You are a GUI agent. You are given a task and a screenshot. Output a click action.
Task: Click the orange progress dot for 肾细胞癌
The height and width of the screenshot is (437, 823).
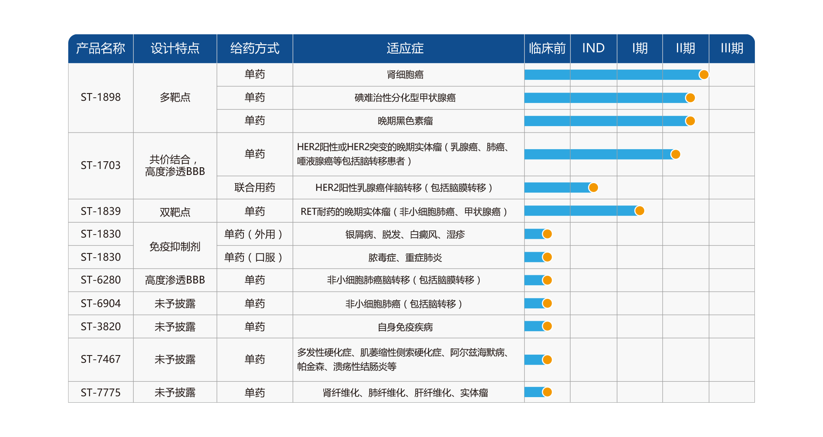tap(703, 75)
